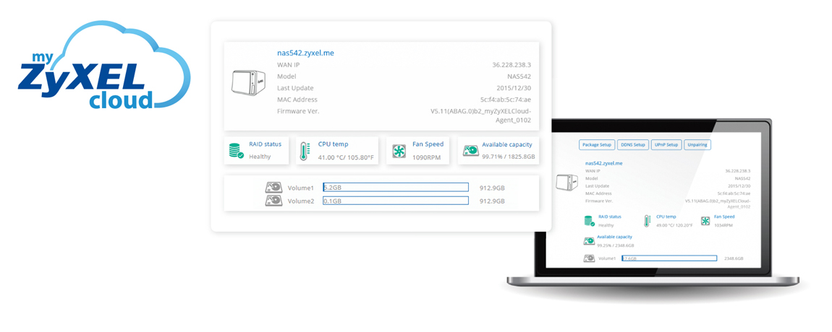Click the RAID status icon on the laptop screen
This screenshot has height=332, width=832.
coord(589,221)
